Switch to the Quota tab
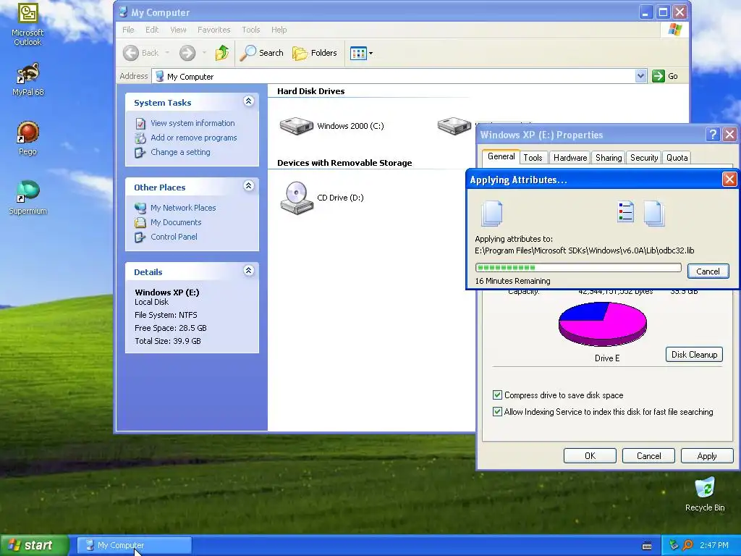The width and height of the screenshot is (741, 556). pos(677,158)
